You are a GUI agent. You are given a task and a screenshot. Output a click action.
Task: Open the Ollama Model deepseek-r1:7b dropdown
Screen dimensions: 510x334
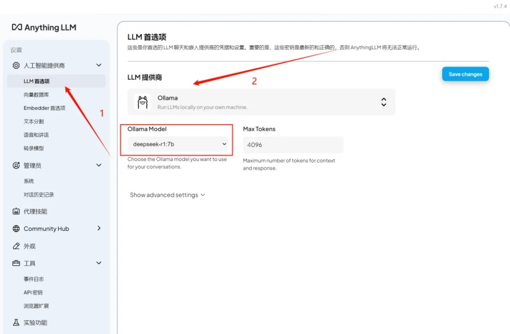pyautogui.click(x=178, y=144)
